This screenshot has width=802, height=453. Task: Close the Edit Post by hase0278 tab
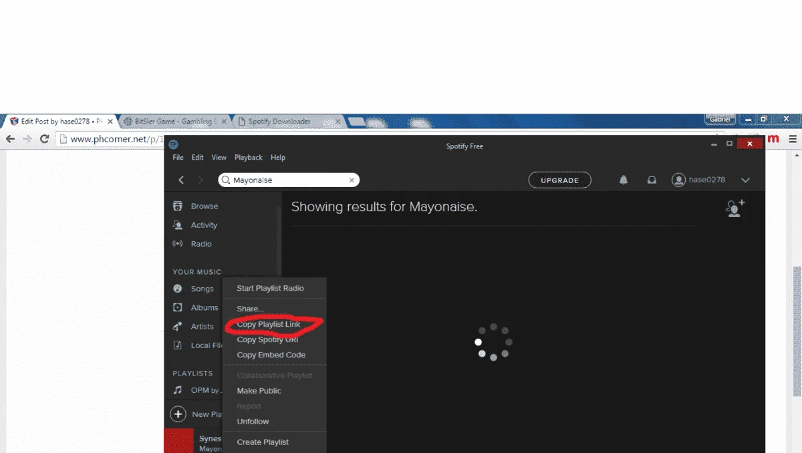tap(110, 122)
